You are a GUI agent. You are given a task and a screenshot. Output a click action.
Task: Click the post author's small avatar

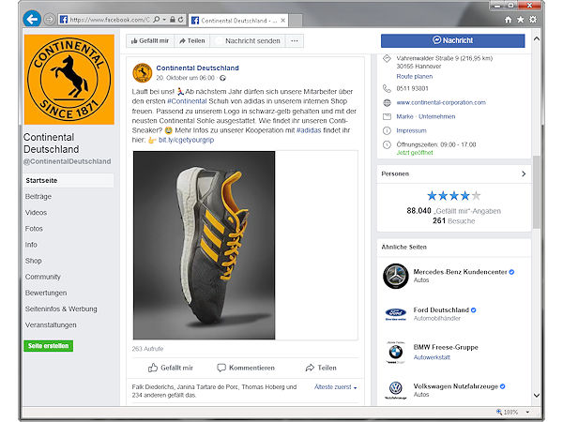[x=143, y=73]
